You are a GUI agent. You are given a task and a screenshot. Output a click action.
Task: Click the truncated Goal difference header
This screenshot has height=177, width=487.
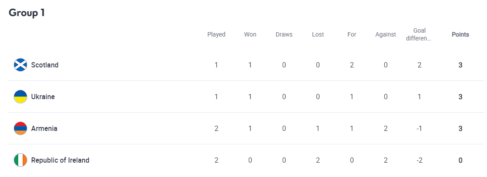pyautogui.click(x=420, y=34)
